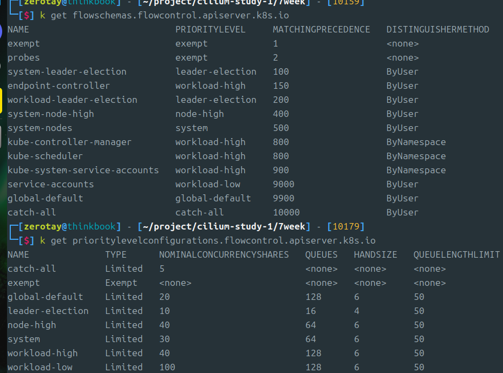Click the MATCHINGPRECEDENCE column header

pyautogui.click(x=321, y=29)
